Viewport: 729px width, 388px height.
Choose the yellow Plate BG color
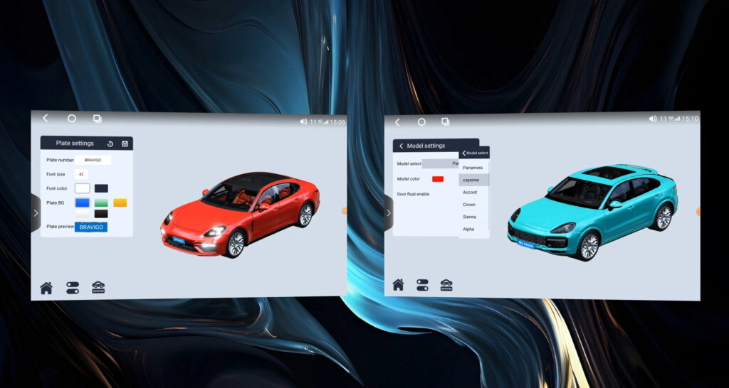tap(120, 203)
